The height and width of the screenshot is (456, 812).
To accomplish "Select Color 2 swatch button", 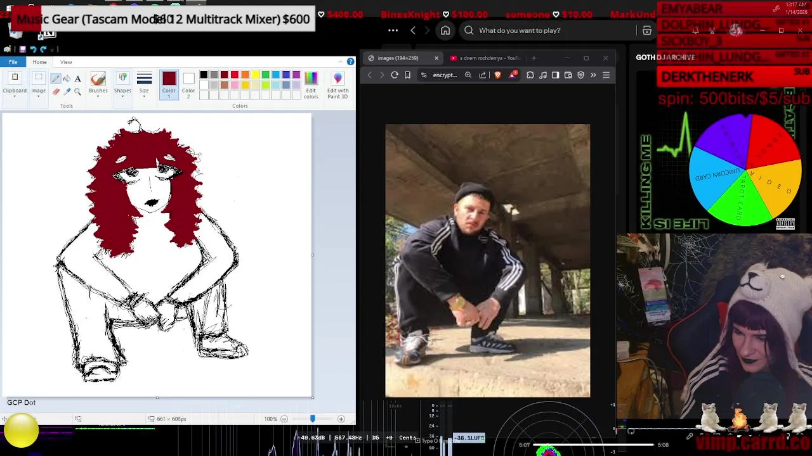I will coord(188,84).
